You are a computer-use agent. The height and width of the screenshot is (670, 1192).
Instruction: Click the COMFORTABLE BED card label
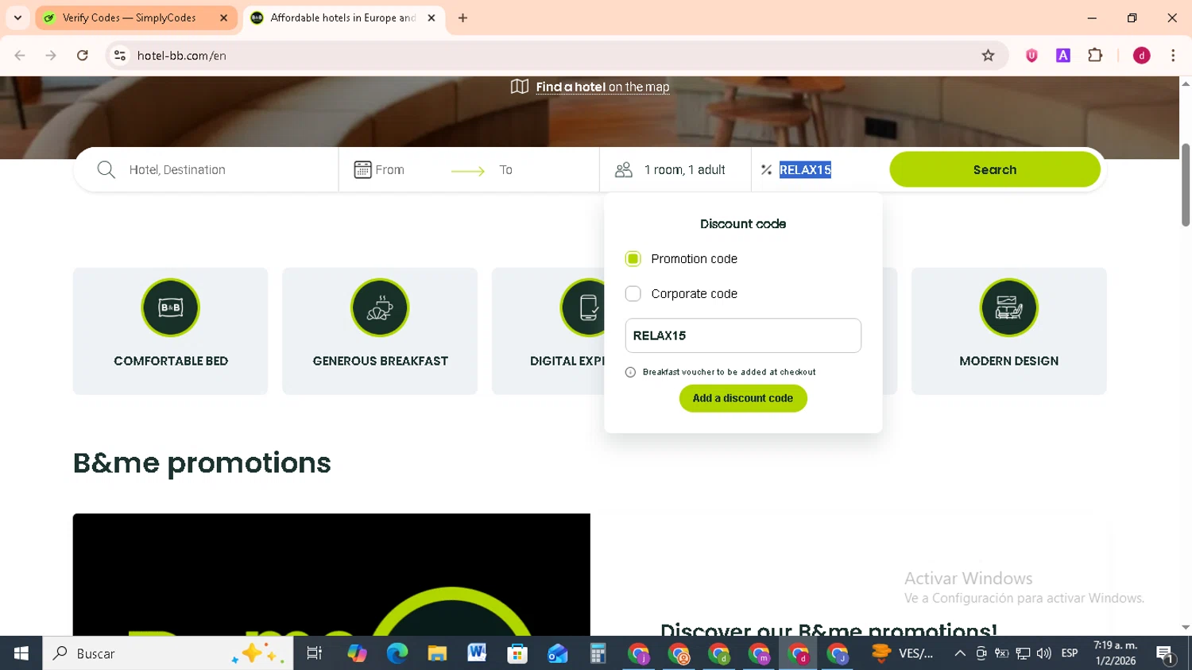click(171, 361)
